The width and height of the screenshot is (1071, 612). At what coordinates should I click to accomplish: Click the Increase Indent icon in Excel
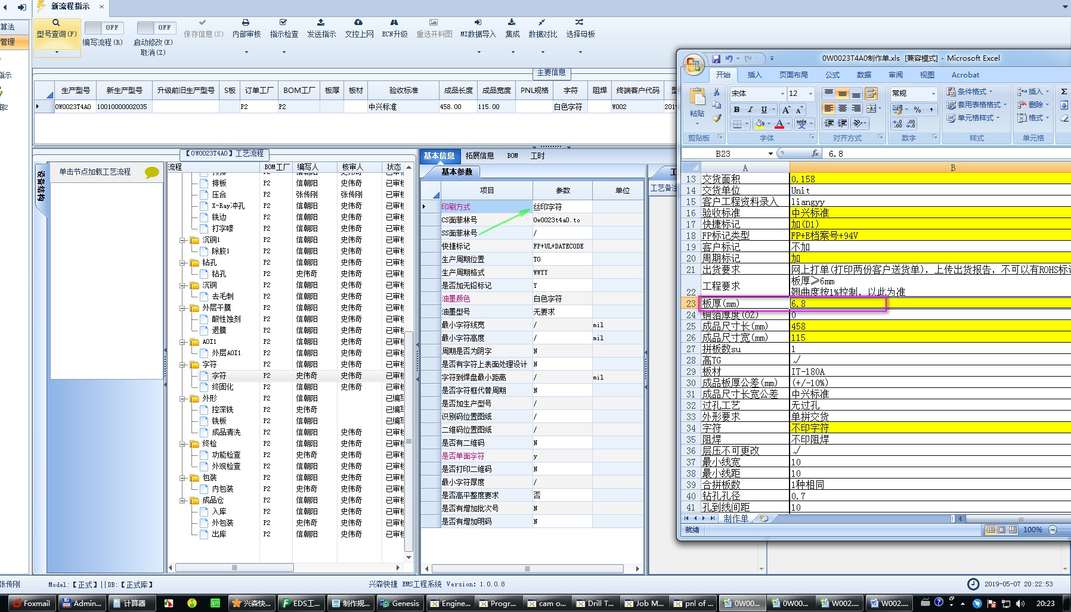pos(842,123)
